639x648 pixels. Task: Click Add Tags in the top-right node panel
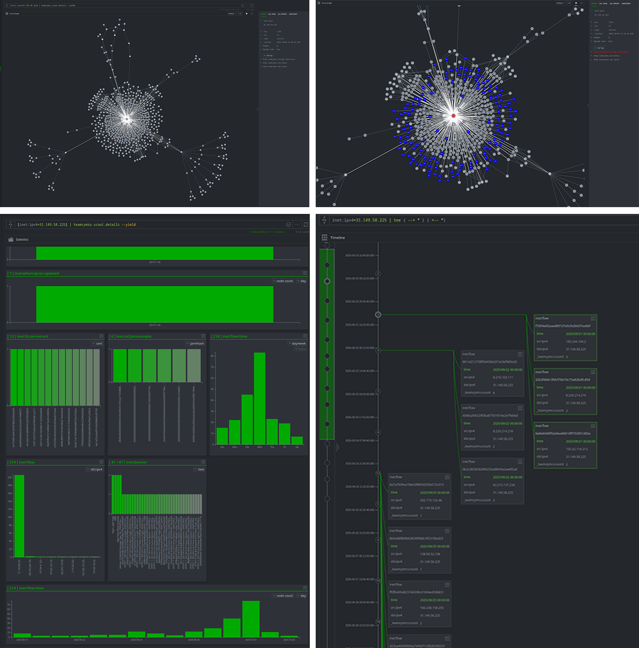click(599, 48)
